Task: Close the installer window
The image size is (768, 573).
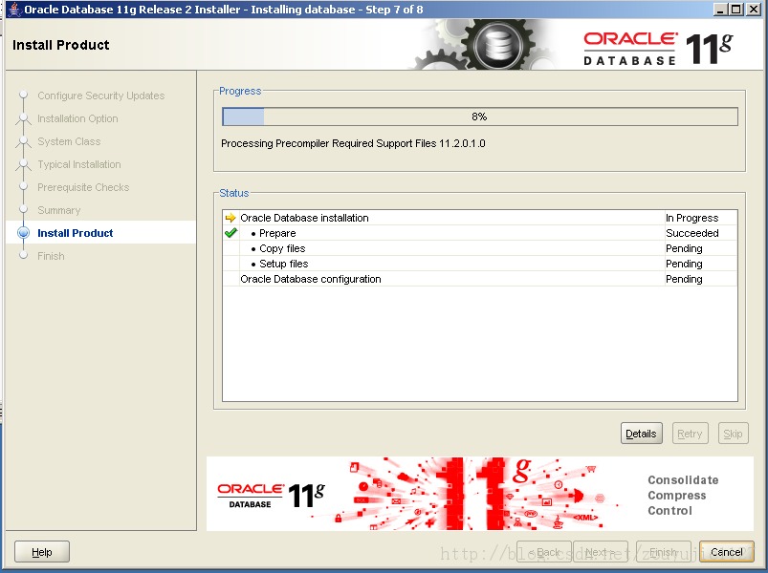Action: click(753, 10)
